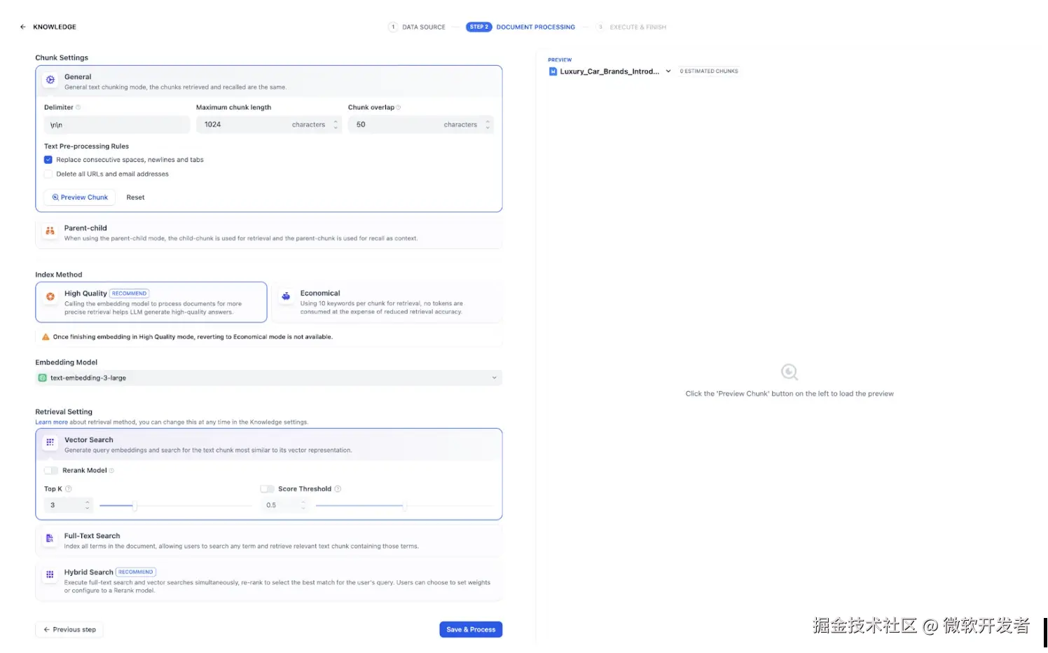Click the General chunk mode icon
The height and width of the screenshot is (653, 1048).
[50, 80]
